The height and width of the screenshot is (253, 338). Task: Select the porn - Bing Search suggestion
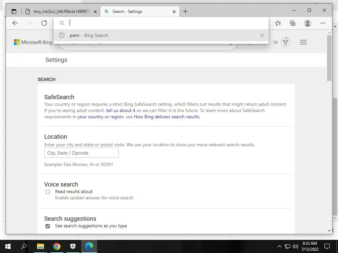[161, 35]
